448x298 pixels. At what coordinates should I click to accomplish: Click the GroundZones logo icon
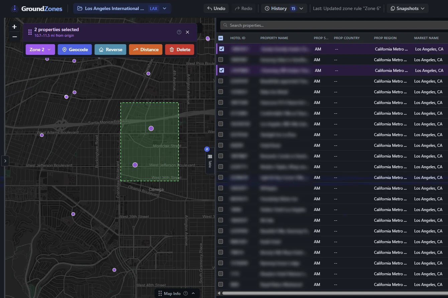click(14, 8)
